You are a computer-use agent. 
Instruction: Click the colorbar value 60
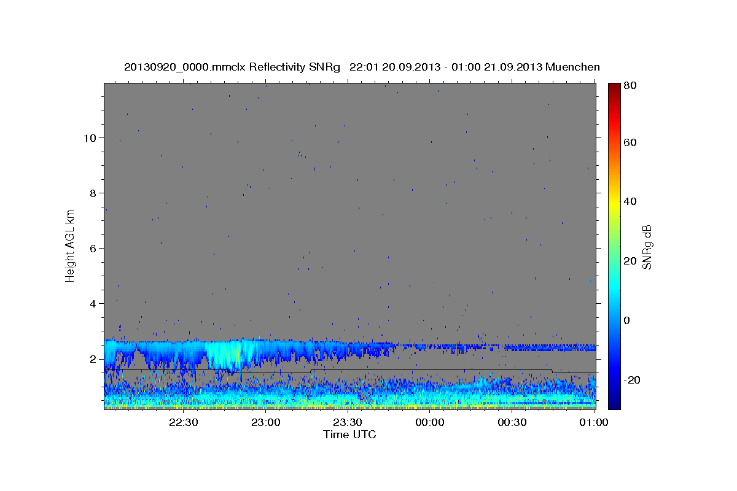click(631, 142)
